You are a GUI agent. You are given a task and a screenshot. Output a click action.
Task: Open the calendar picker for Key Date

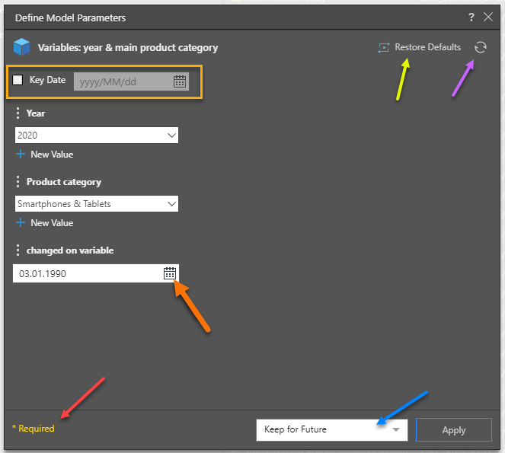pyautogui.click(x=180, y=81)
